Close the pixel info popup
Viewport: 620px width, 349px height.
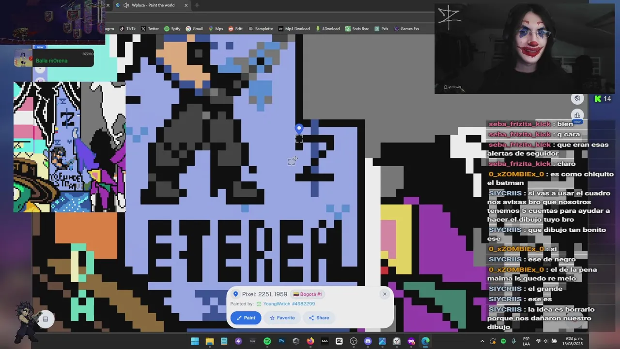tap(385, 294)
